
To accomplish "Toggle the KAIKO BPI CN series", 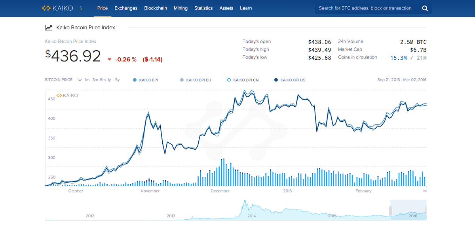I will tap(243, 80).
